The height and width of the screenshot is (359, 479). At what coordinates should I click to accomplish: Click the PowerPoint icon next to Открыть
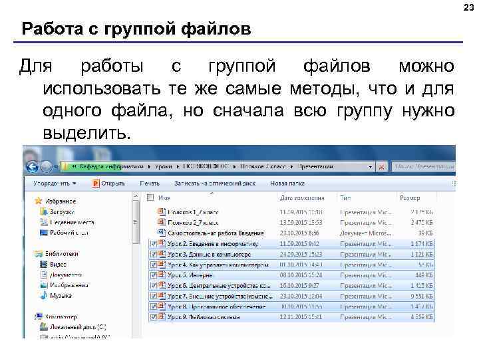(96, 183)
